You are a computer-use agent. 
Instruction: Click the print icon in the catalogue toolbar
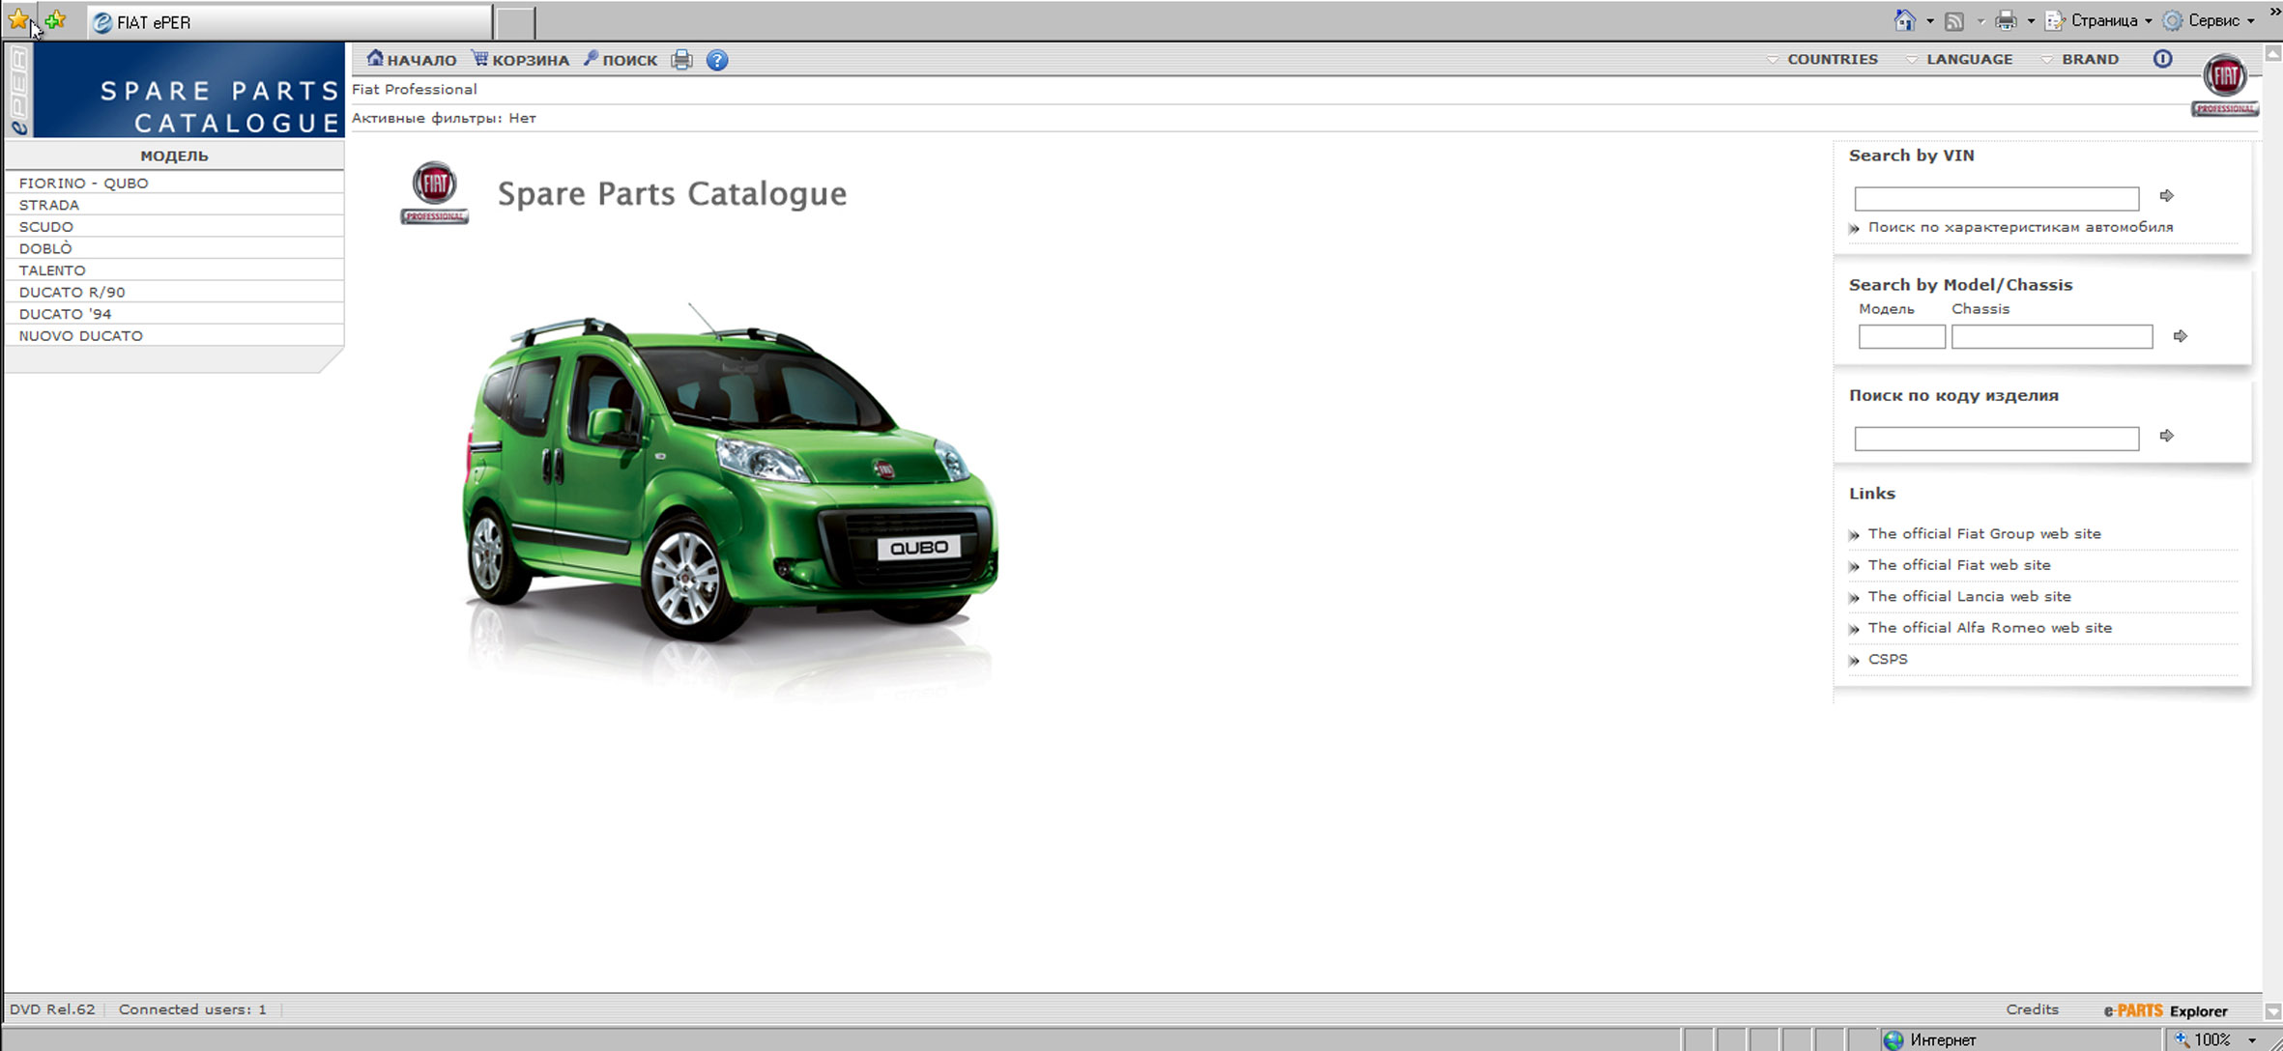(681, 60)
